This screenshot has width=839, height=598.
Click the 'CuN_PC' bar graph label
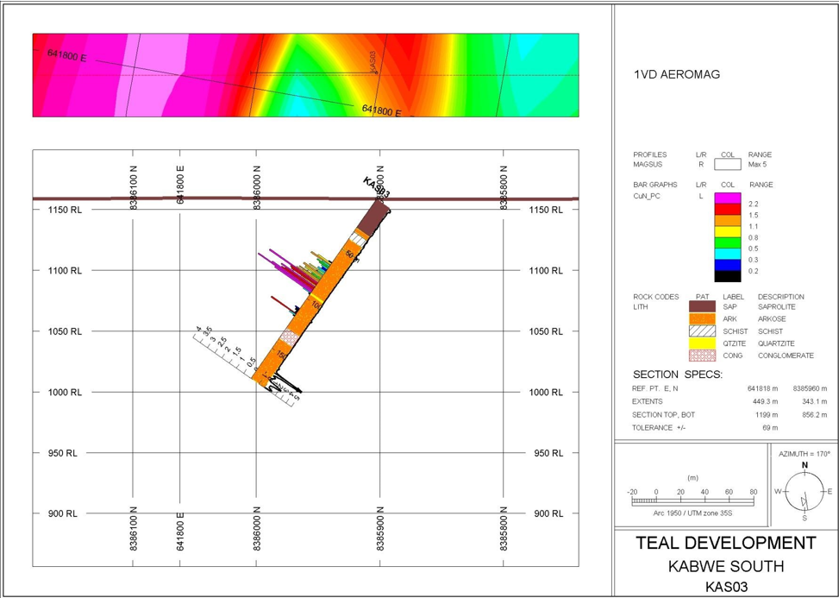(x=647, y=197)
